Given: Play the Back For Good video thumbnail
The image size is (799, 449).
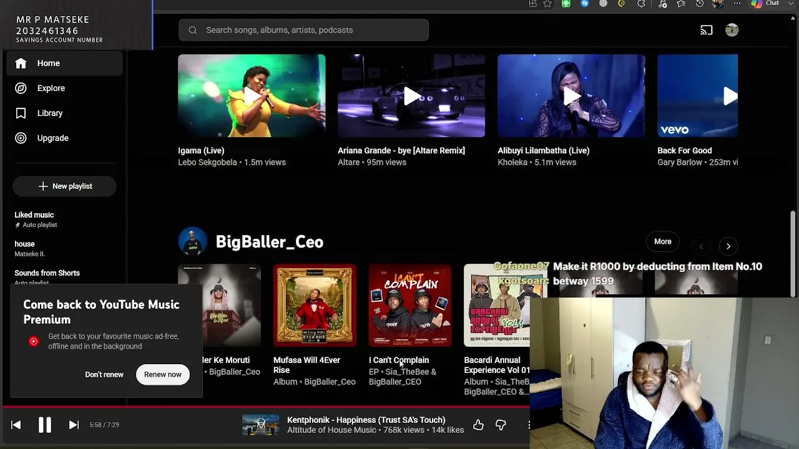Looking at the screenshot, I should click(x=697, y=95).
